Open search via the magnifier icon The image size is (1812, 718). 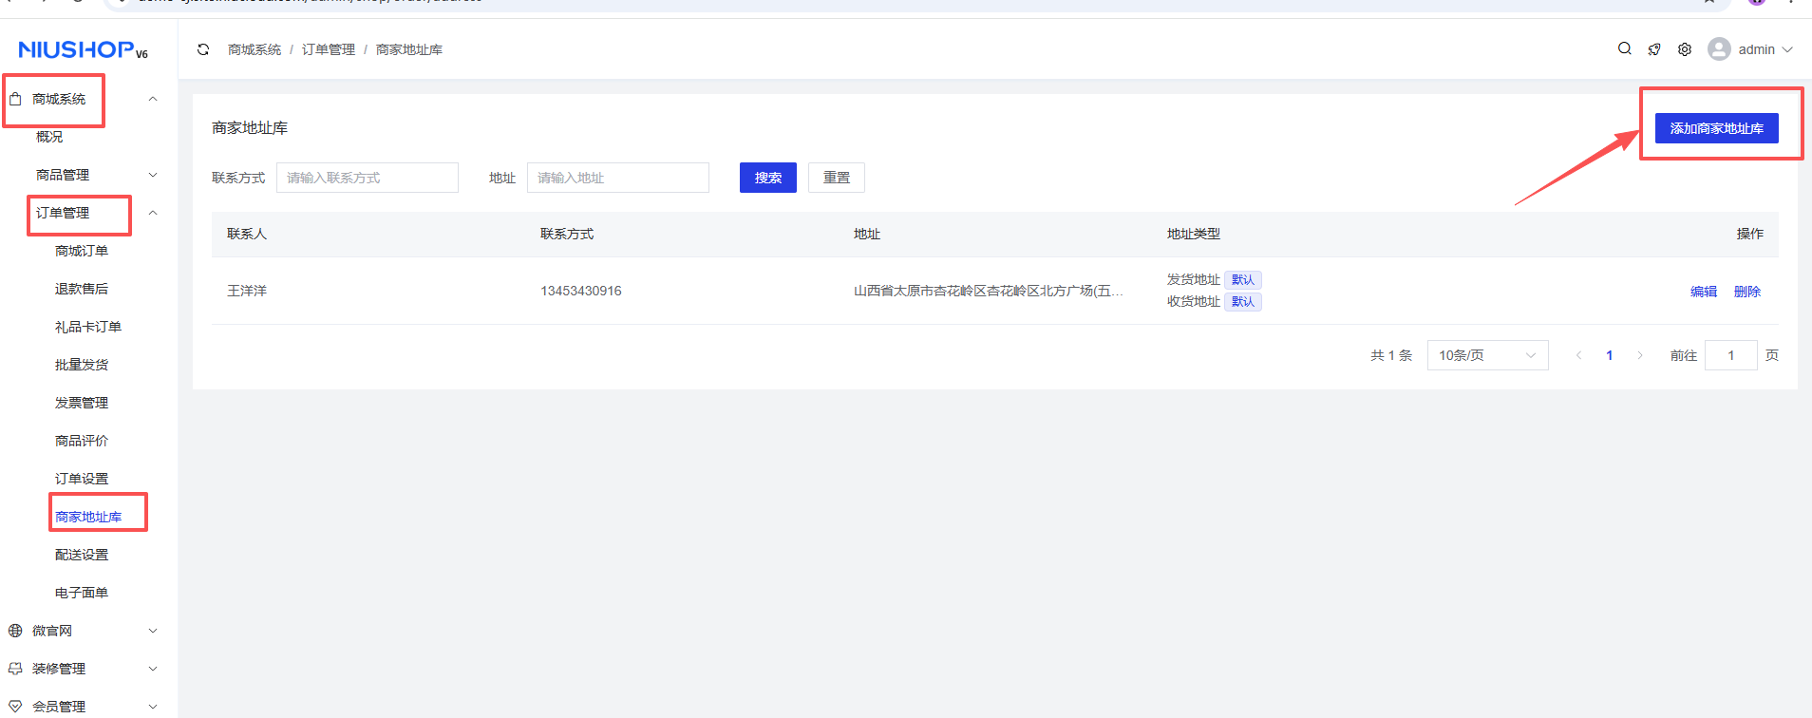1625,49
